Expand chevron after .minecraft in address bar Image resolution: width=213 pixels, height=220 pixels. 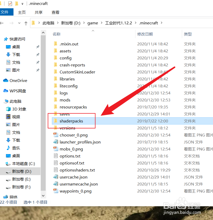pyautogui.click(x=162, y=23)
